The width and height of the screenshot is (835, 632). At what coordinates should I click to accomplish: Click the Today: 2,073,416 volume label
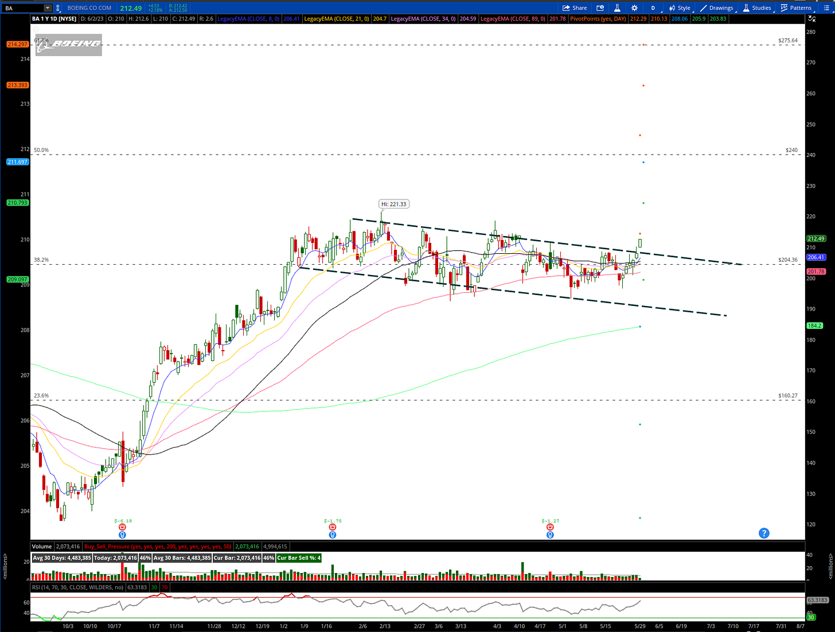pos(115,558)
